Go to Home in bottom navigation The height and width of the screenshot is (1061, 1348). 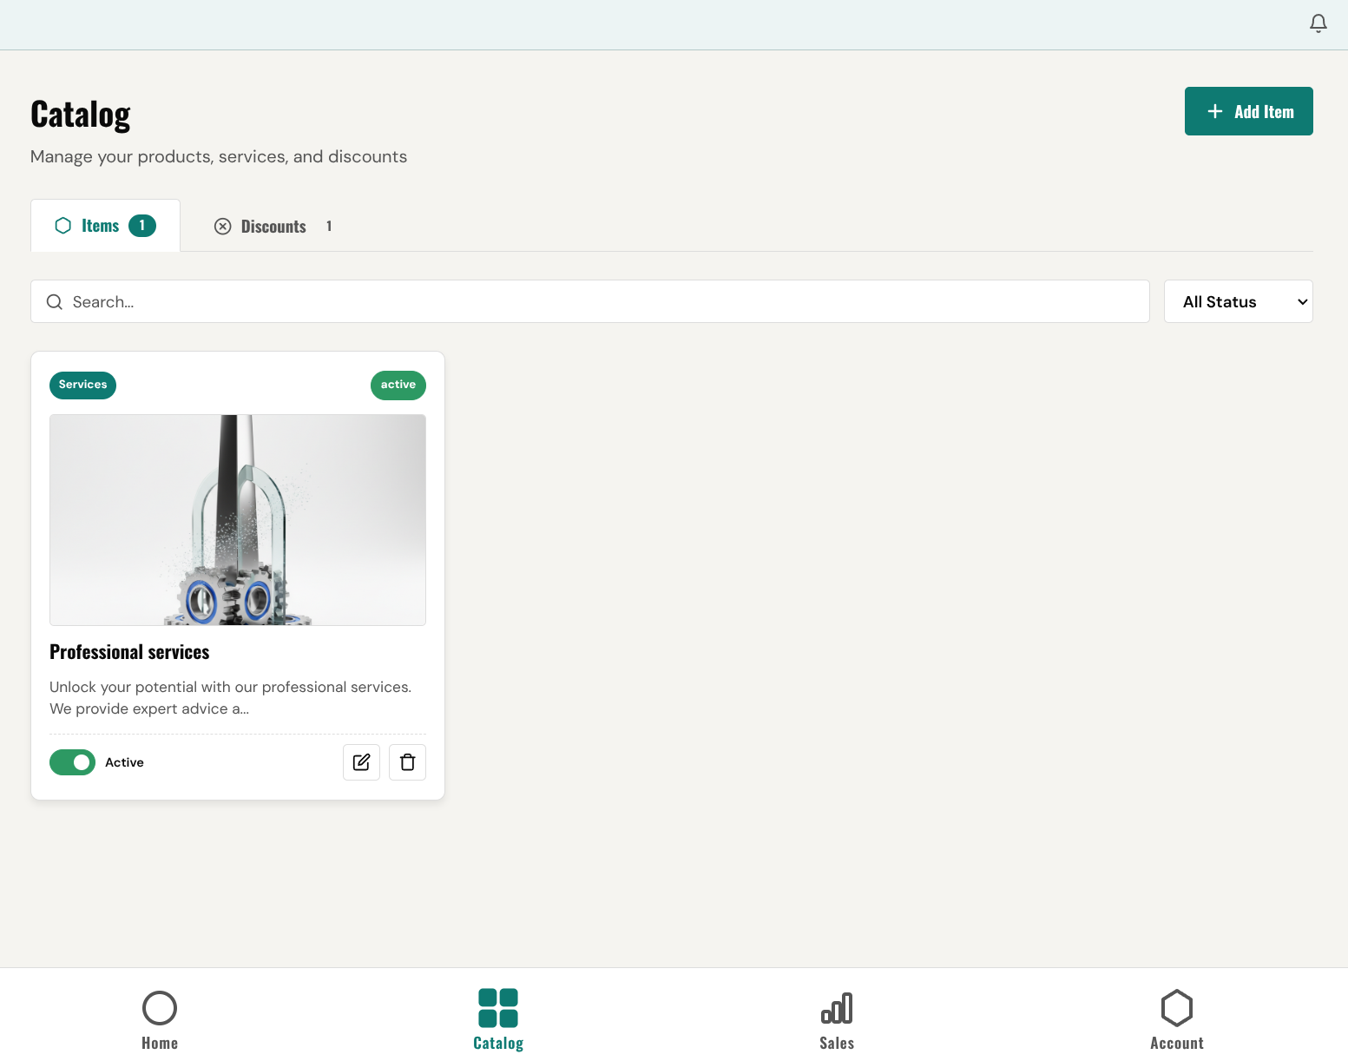pyautogui.click(x=160, y=1020)
